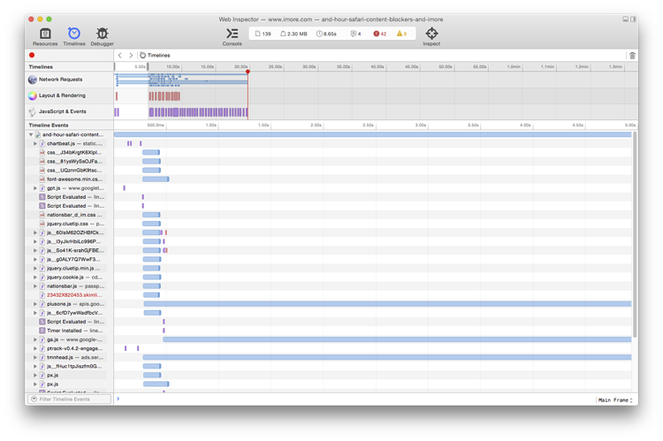Clear timelines with the trash icon
Image resolution: width=663 pixels, height=441 pixels.
click(632, 56)
